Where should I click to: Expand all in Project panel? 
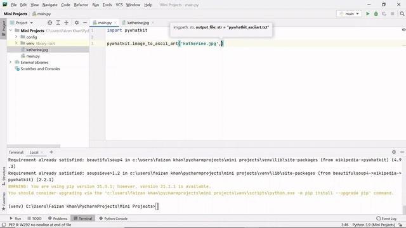[x=58, y=23]
